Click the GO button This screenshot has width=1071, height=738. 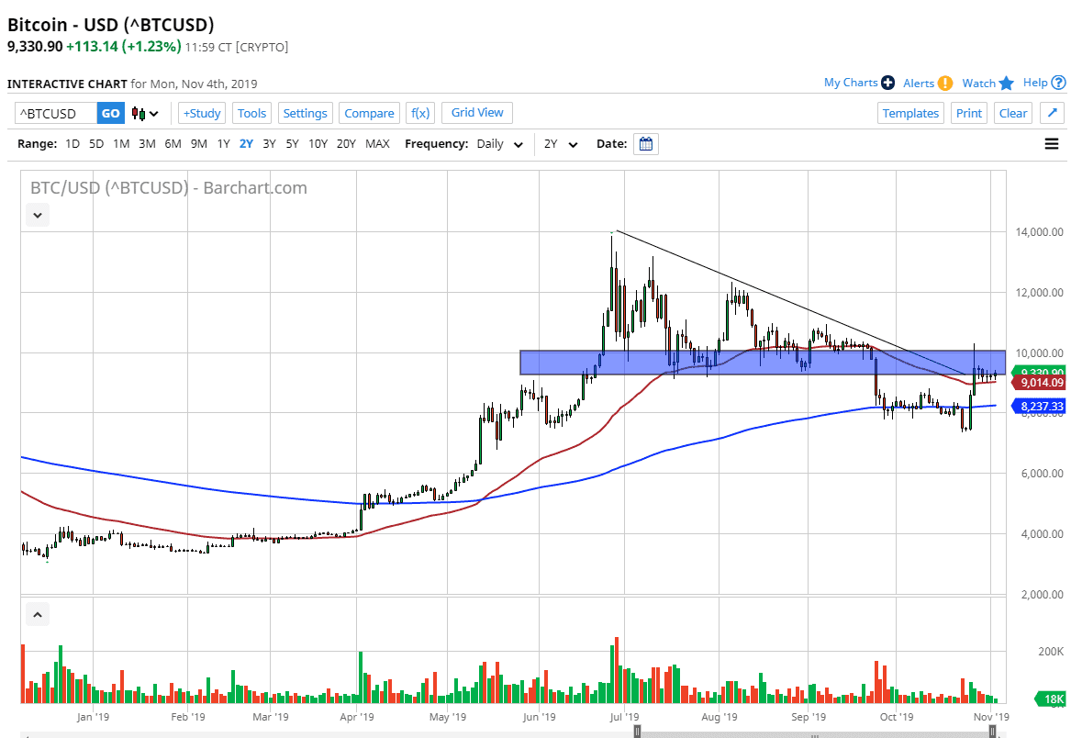pos(110,112)
